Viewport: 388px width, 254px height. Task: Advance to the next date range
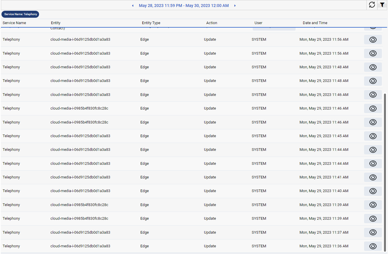pyautogui.click(x=235, y=6)
